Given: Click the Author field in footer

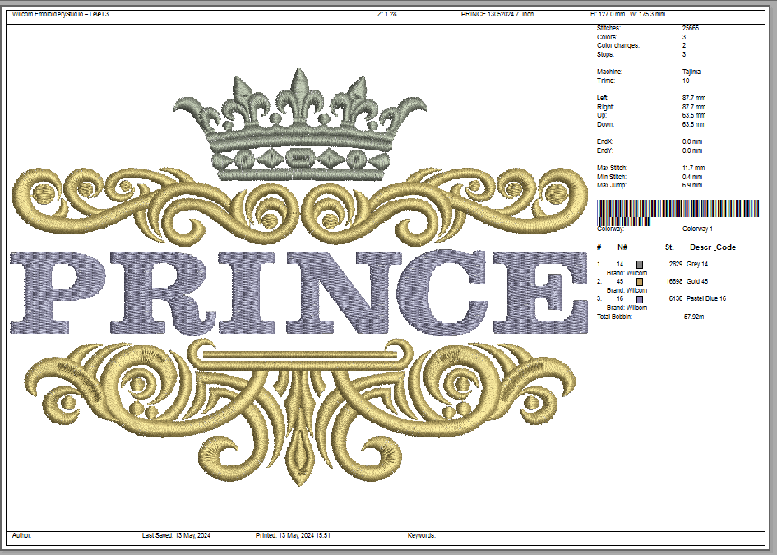Looking at the screenshot, I should (x=21, y=535).
